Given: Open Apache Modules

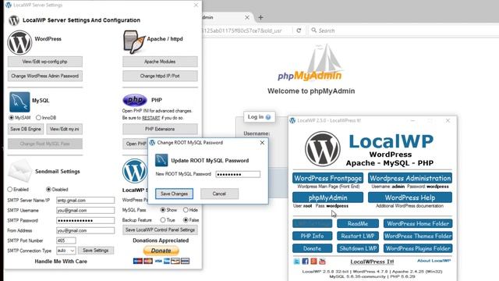Looking at the screenshot, I should coord(160,62).
